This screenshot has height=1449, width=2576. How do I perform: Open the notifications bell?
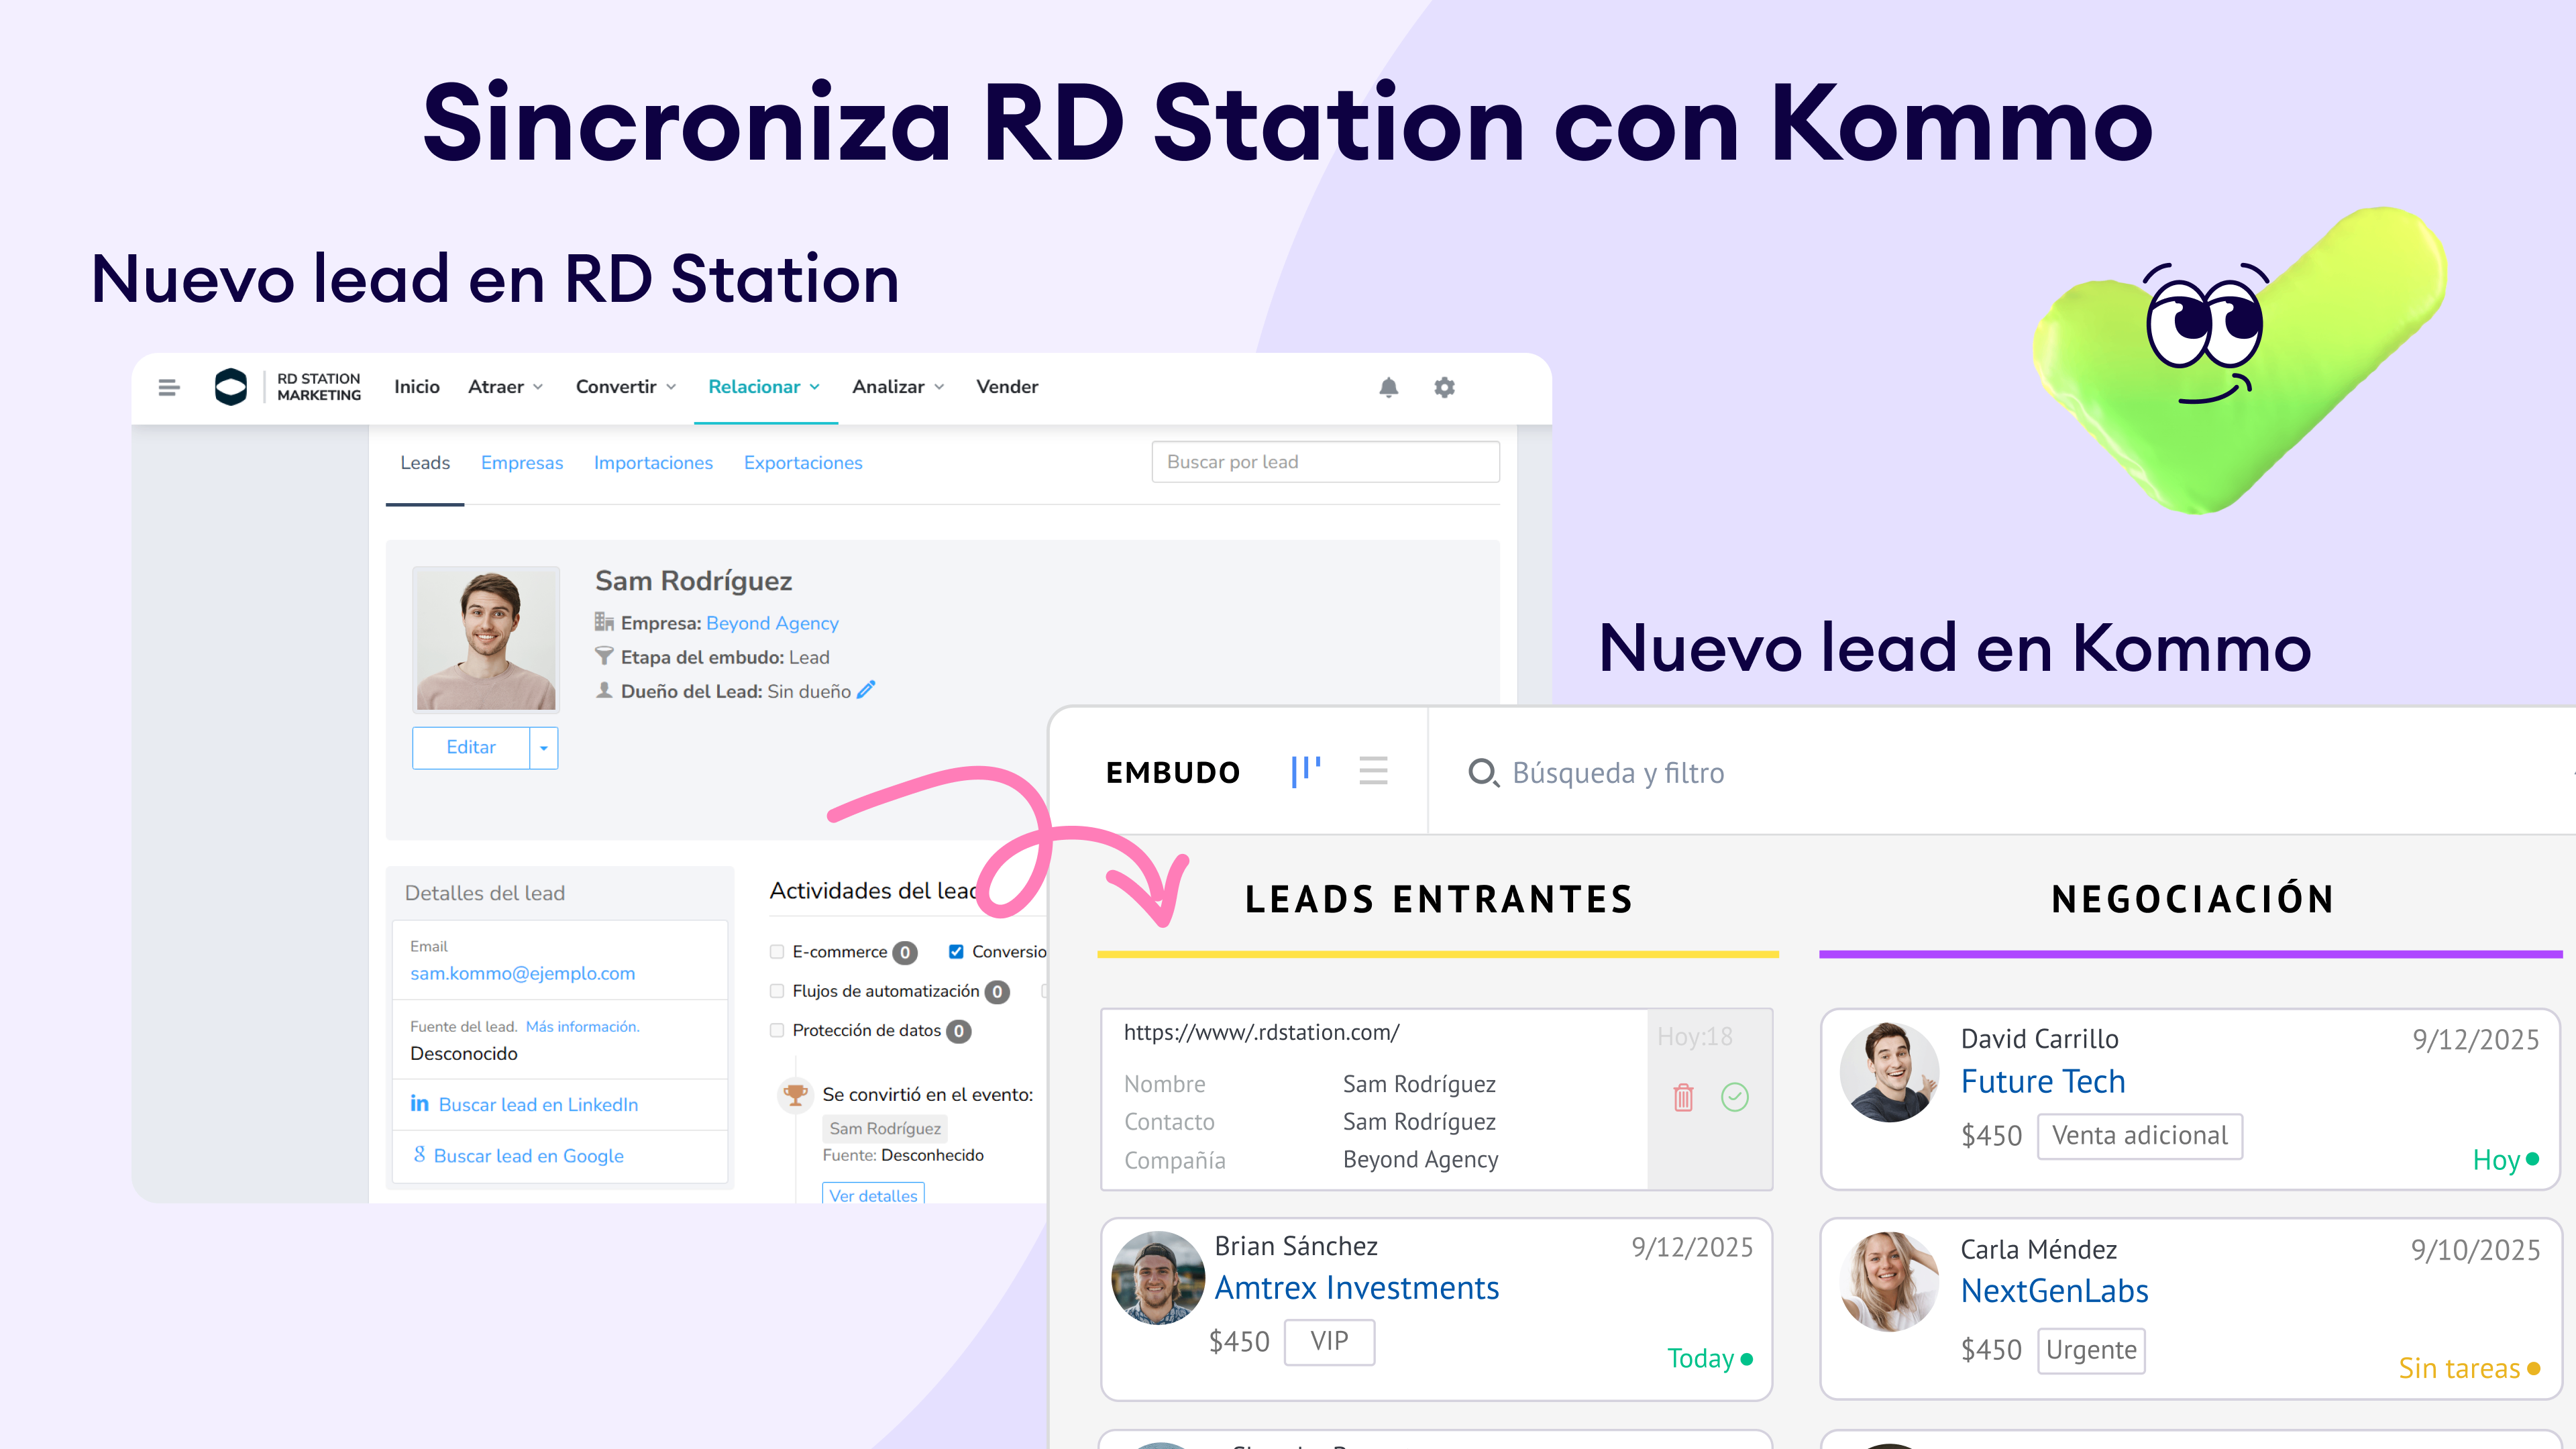[1388, 387]
